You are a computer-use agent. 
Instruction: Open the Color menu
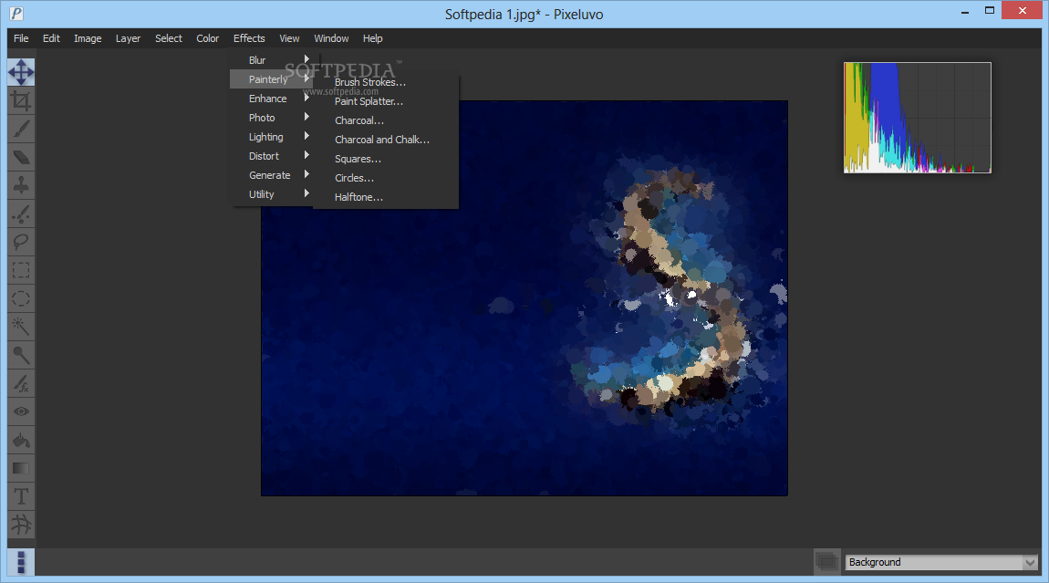[x=207, y=38]
